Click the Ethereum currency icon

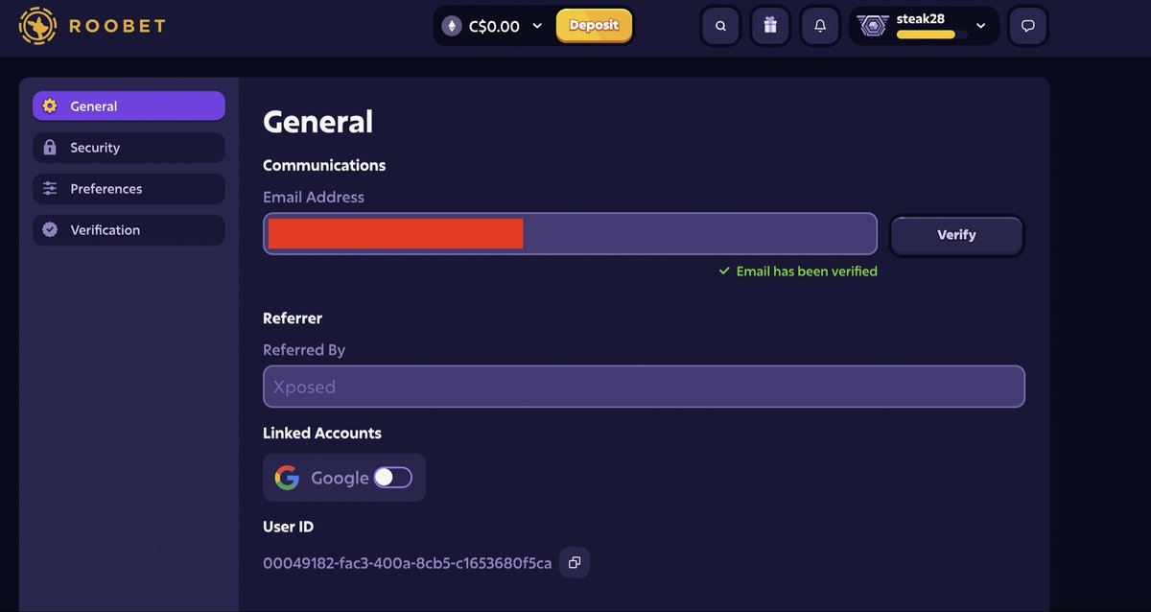click(x=452, y=26)
